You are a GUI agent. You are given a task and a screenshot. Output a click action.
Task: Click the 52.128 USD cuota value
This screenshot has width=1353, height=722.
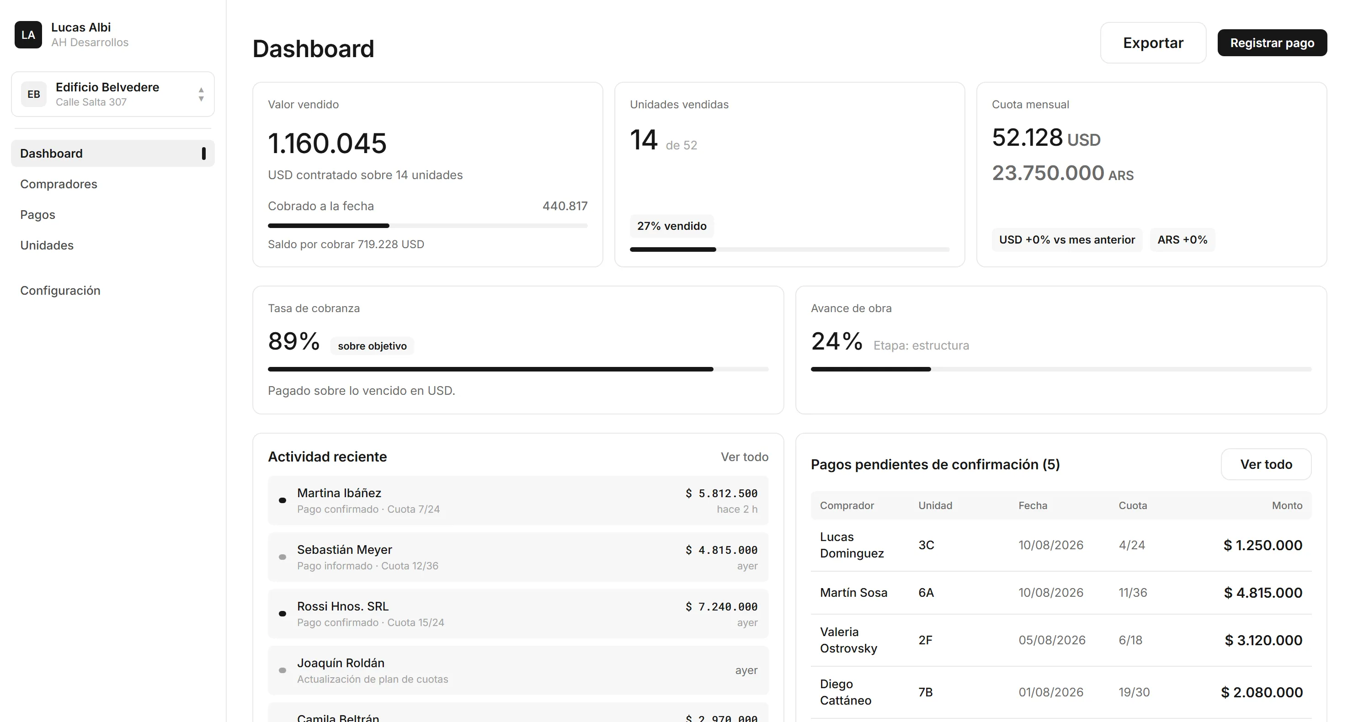pyautogui.click(x=1046, y=138)
